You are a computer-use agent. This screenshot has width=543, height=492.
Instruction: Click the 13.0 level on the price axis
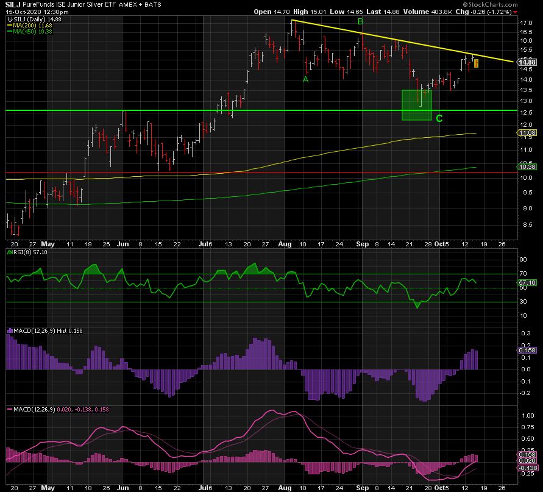526,101
